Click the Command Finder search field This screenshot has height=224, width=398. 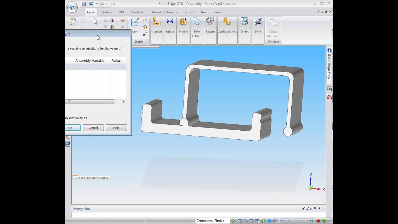(x=212, y=221)
